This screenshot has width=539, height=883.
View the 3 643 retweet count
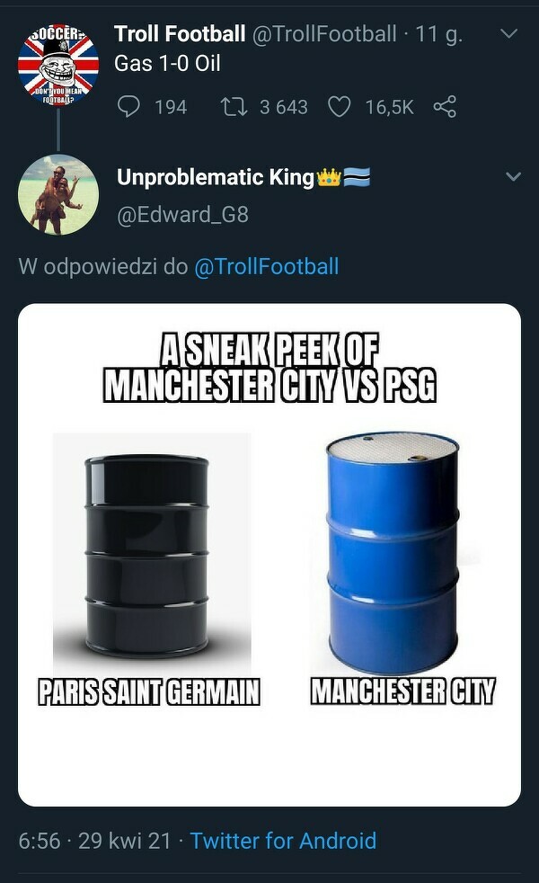pos(283,107)
